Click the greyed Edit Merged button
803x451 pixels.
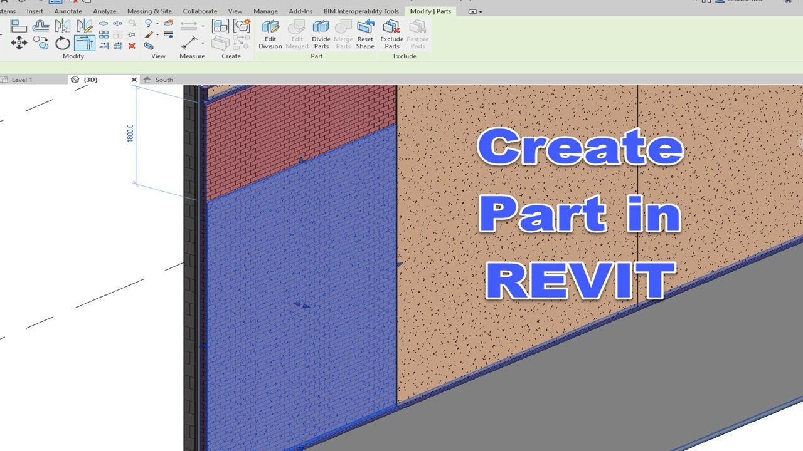point(297,34)
